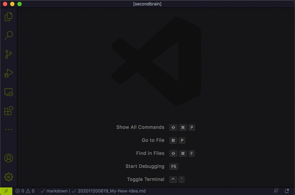
Task: Open the Extensions marketplace view
Action: click(8, 111)
